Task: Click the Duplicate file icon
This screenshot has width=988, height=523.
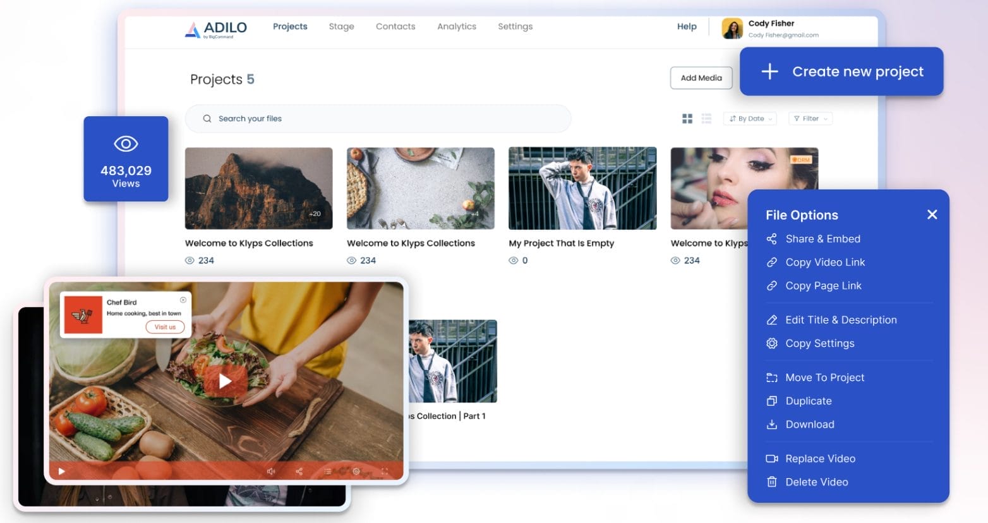Action: (772, 400)
